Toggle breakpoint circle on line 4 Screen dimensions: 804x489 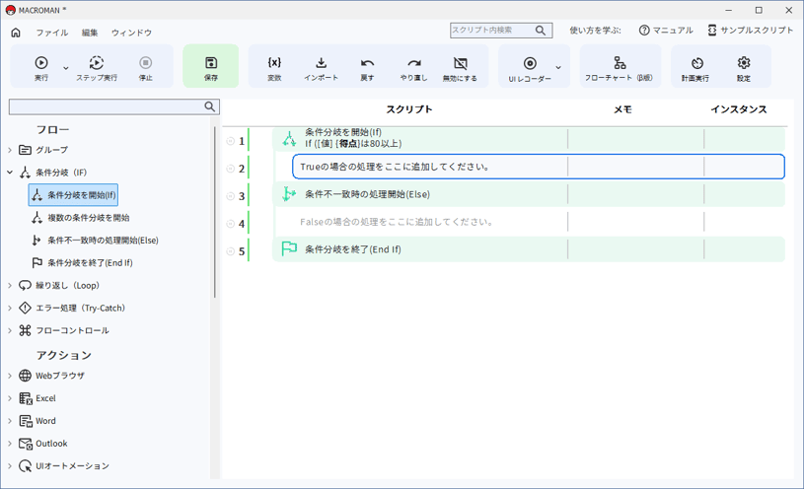pos(230,224)
